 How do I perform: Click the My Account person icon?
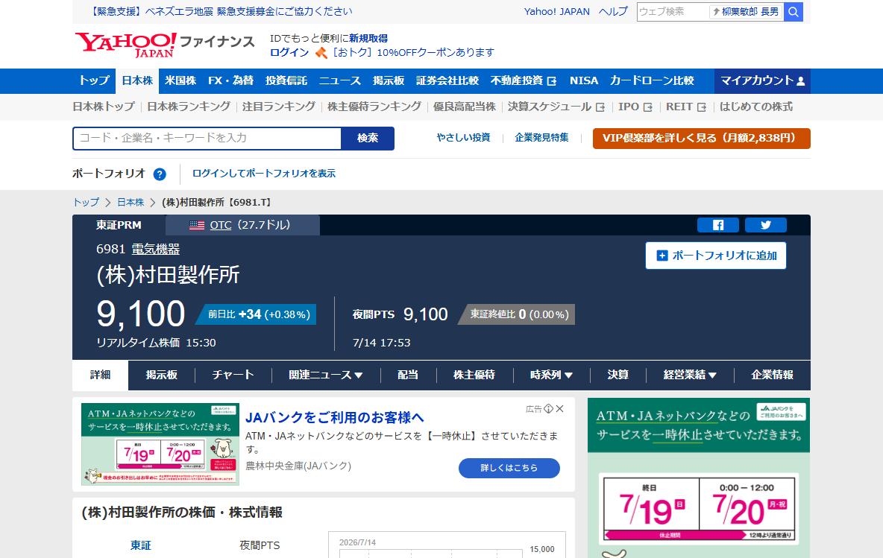(x=801, y=81)
